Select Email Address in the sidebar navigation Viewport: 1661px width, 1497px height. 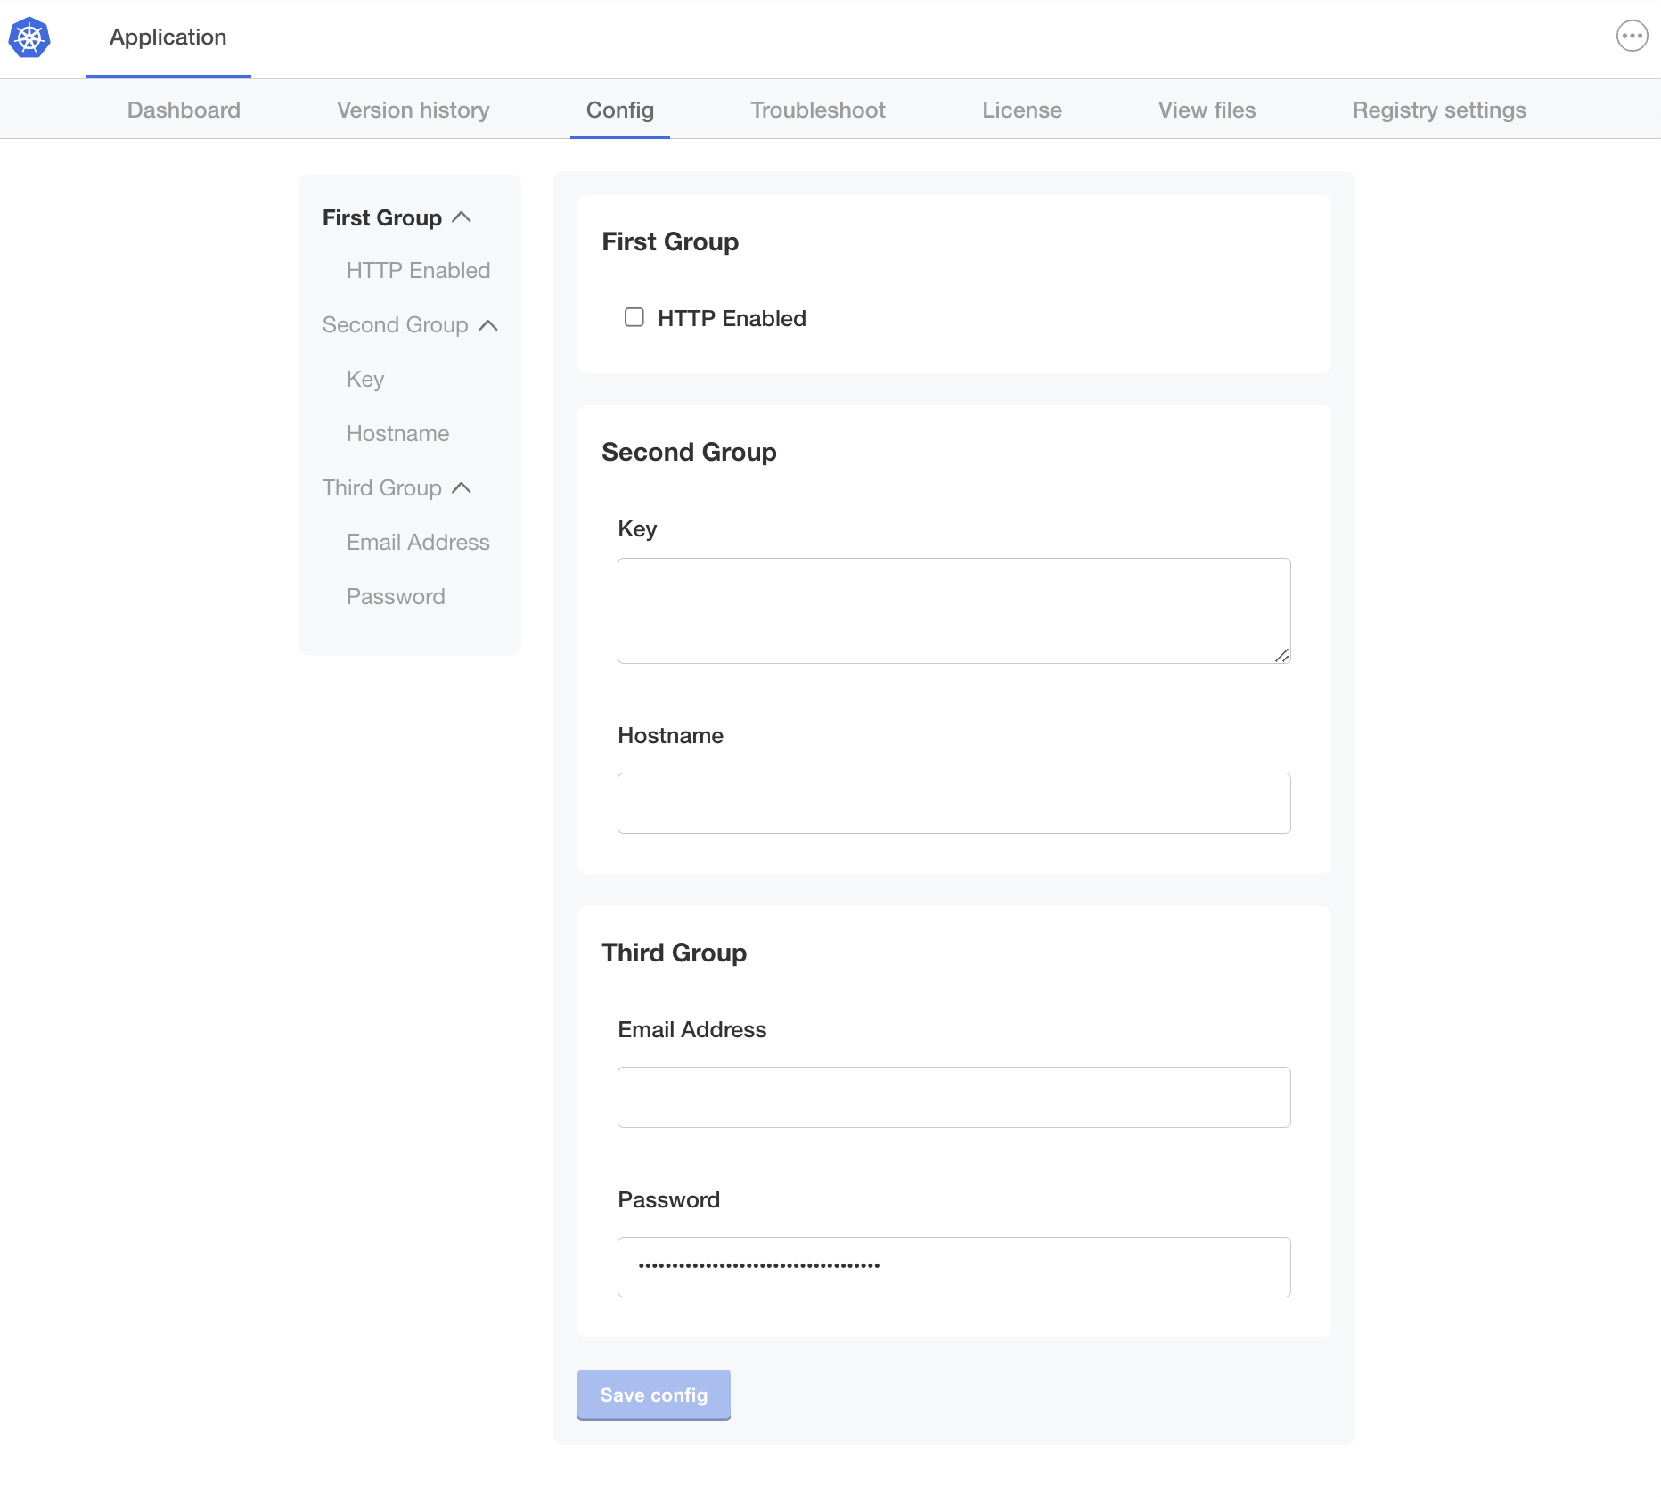click(417, 542)
